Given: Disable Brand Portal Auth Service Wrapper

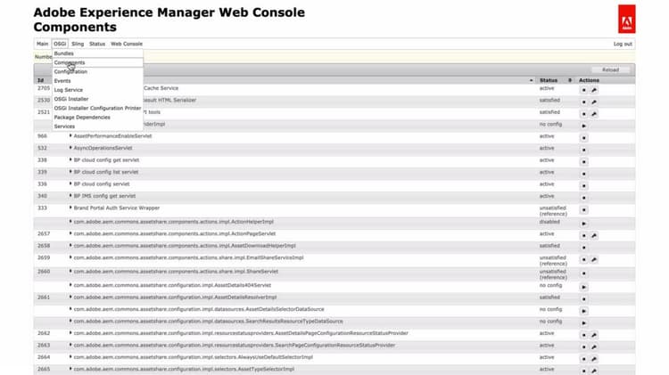Looking at the screenshot, I should tap(583, 210).
